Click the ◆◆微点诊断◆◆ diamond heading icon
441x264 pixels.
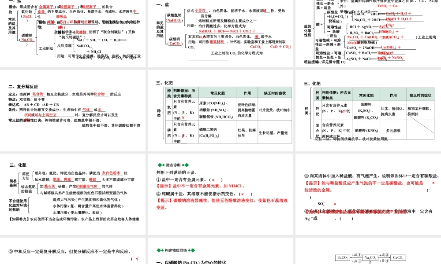click(x=172, y=165)
